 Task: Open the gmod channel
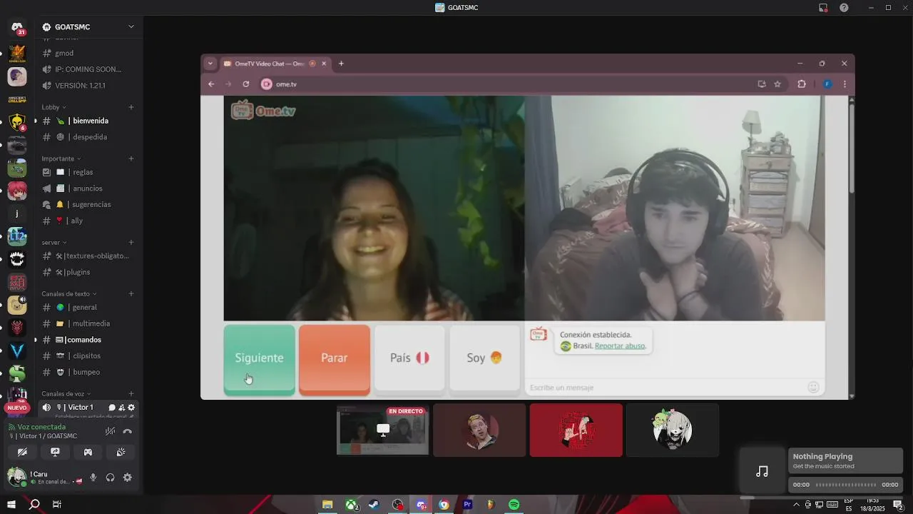coord(88,53)
